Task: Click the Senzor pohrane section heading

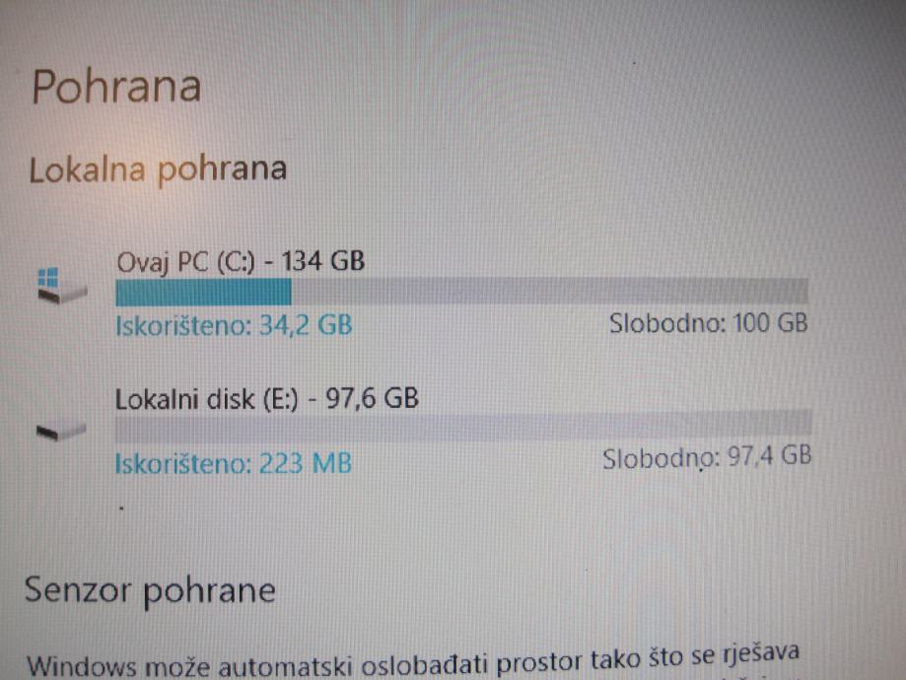Action: [150, 590]
